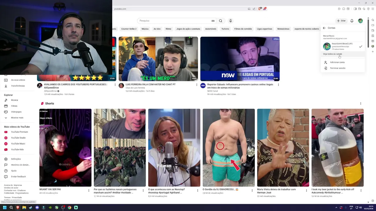Open the NOW Canal channel link
376x211 pixels.
(213, 91)
